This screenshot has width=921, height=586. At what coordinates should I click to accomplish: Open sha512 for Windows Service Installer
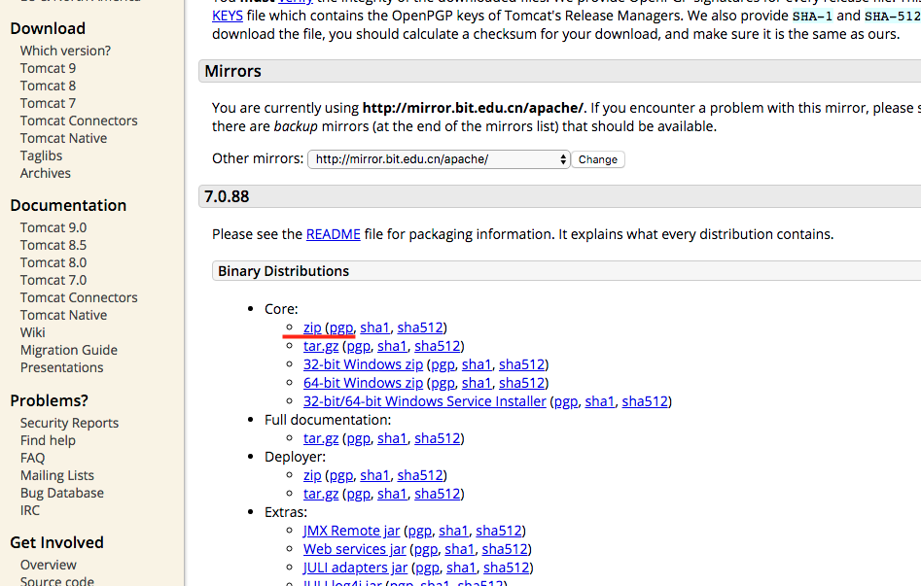645,401
